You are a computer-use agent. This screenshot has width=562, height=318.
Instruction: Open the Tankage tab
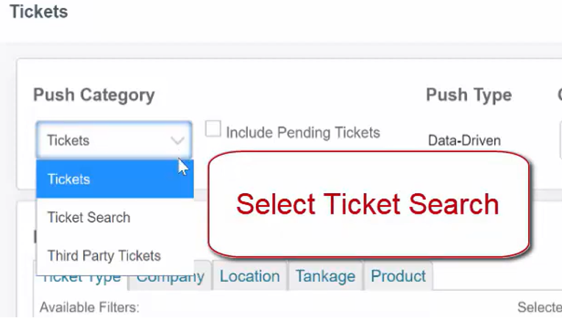pos(325,277)
